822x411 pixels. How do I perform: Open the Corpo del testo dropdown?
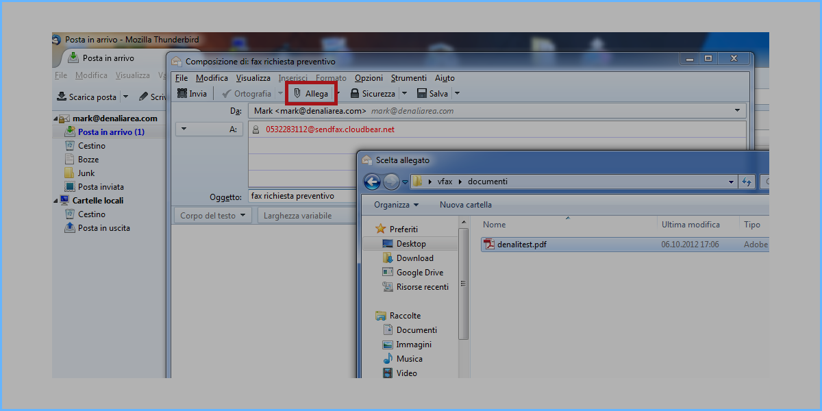pos(213,216)
